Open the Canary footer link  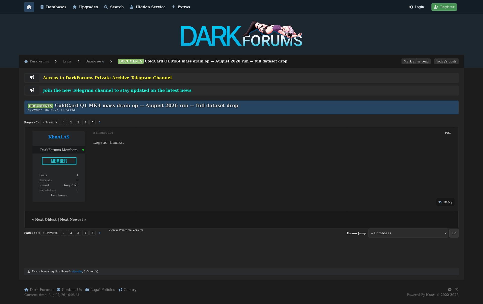128,290
